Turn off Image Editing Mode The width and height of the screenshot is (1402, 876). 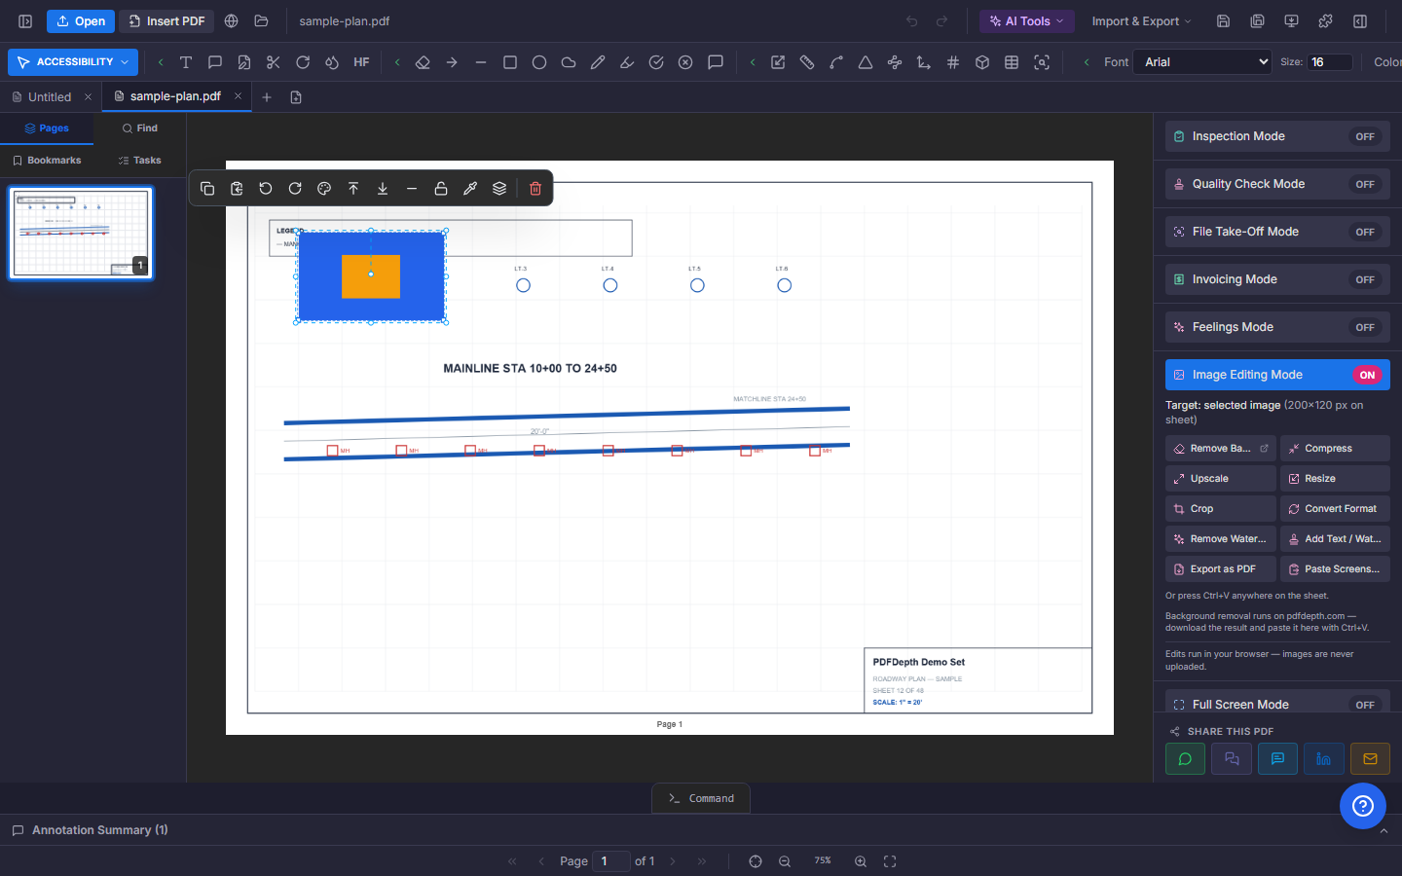(1277, 375)
